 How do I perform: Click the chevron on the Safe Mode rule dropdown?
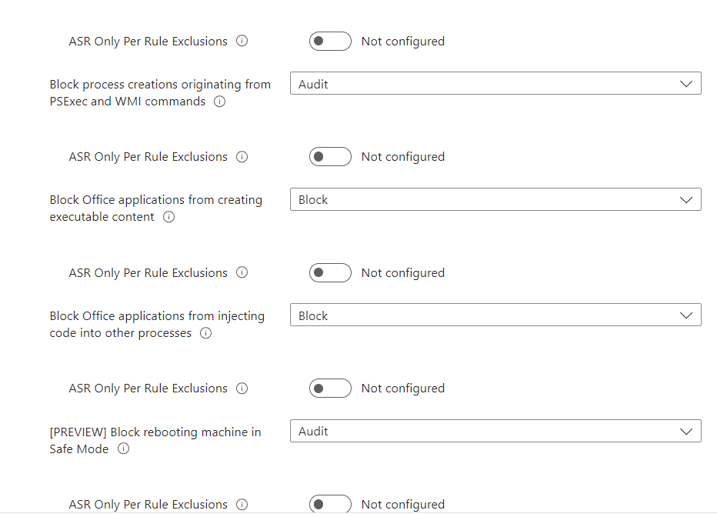(x=687, y=431)
